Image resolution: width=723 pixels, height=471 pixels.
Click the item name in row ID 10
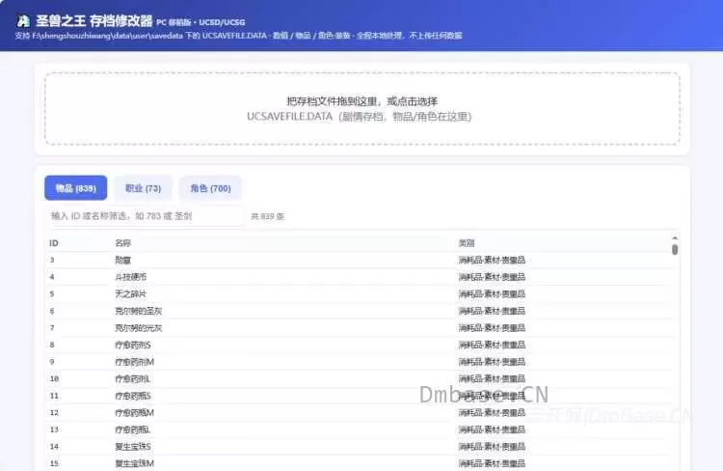coord(132,379)
